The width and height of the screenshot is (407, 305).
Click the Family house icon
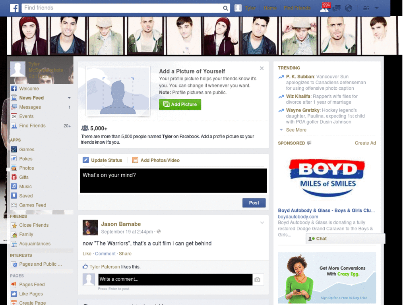point(14,235)
